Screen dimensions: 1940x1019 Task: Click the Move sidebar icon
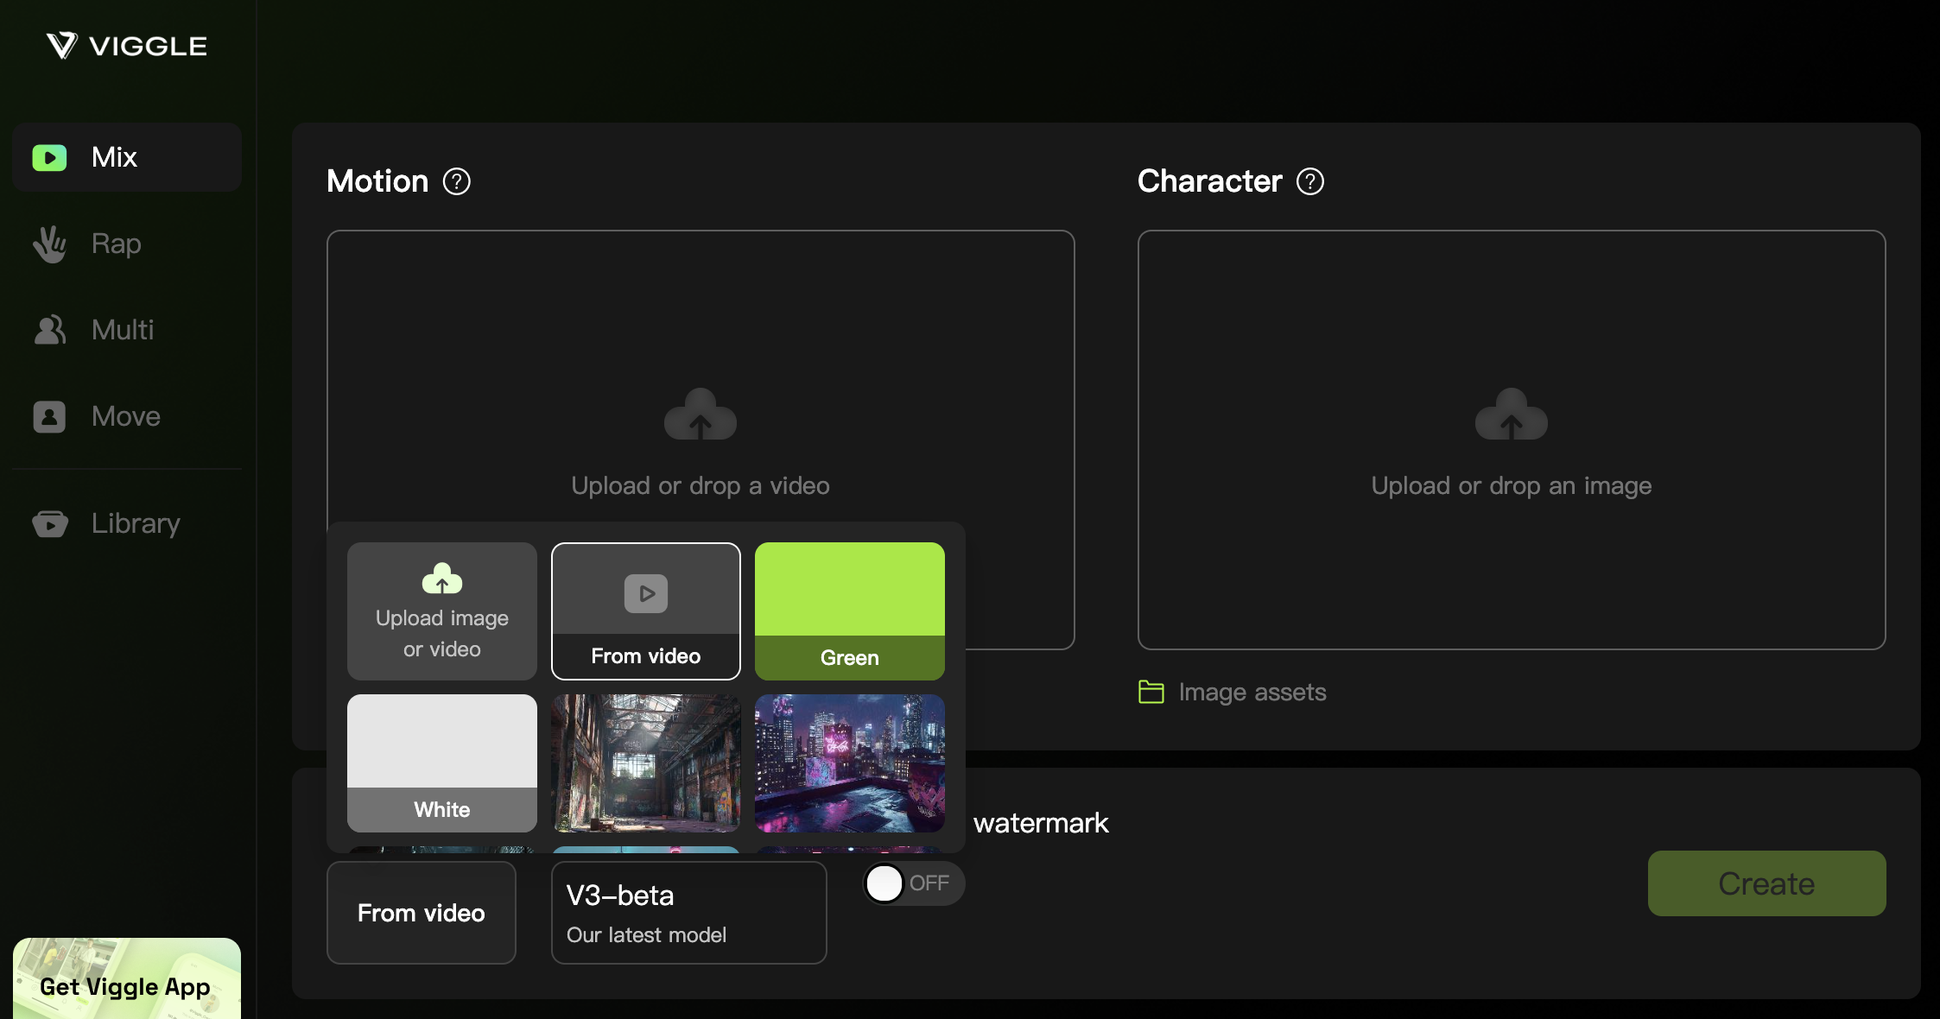click(48, 415)
